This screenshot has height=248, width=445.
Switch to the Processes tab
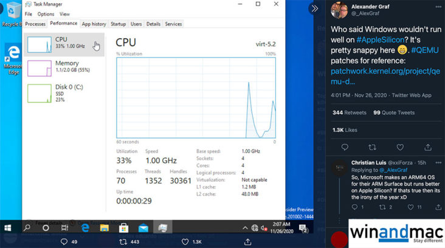[x=35, y=24]
